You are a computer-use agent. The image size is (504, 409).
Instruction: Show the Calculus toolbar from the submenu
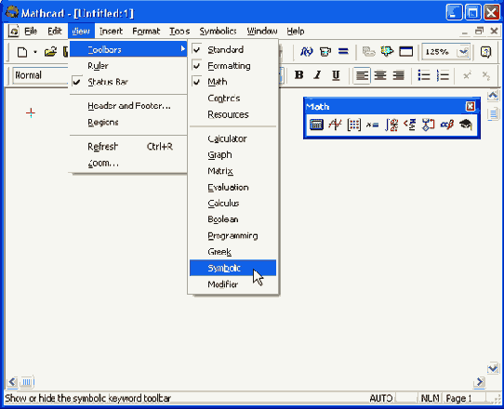pyautogui.click(x=232, y=204)
